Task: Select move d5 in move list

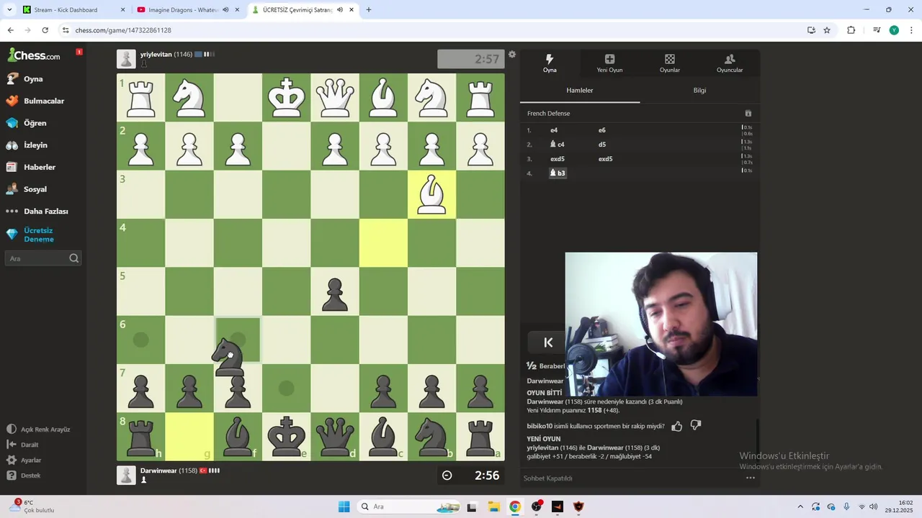Action: point(602,145)
